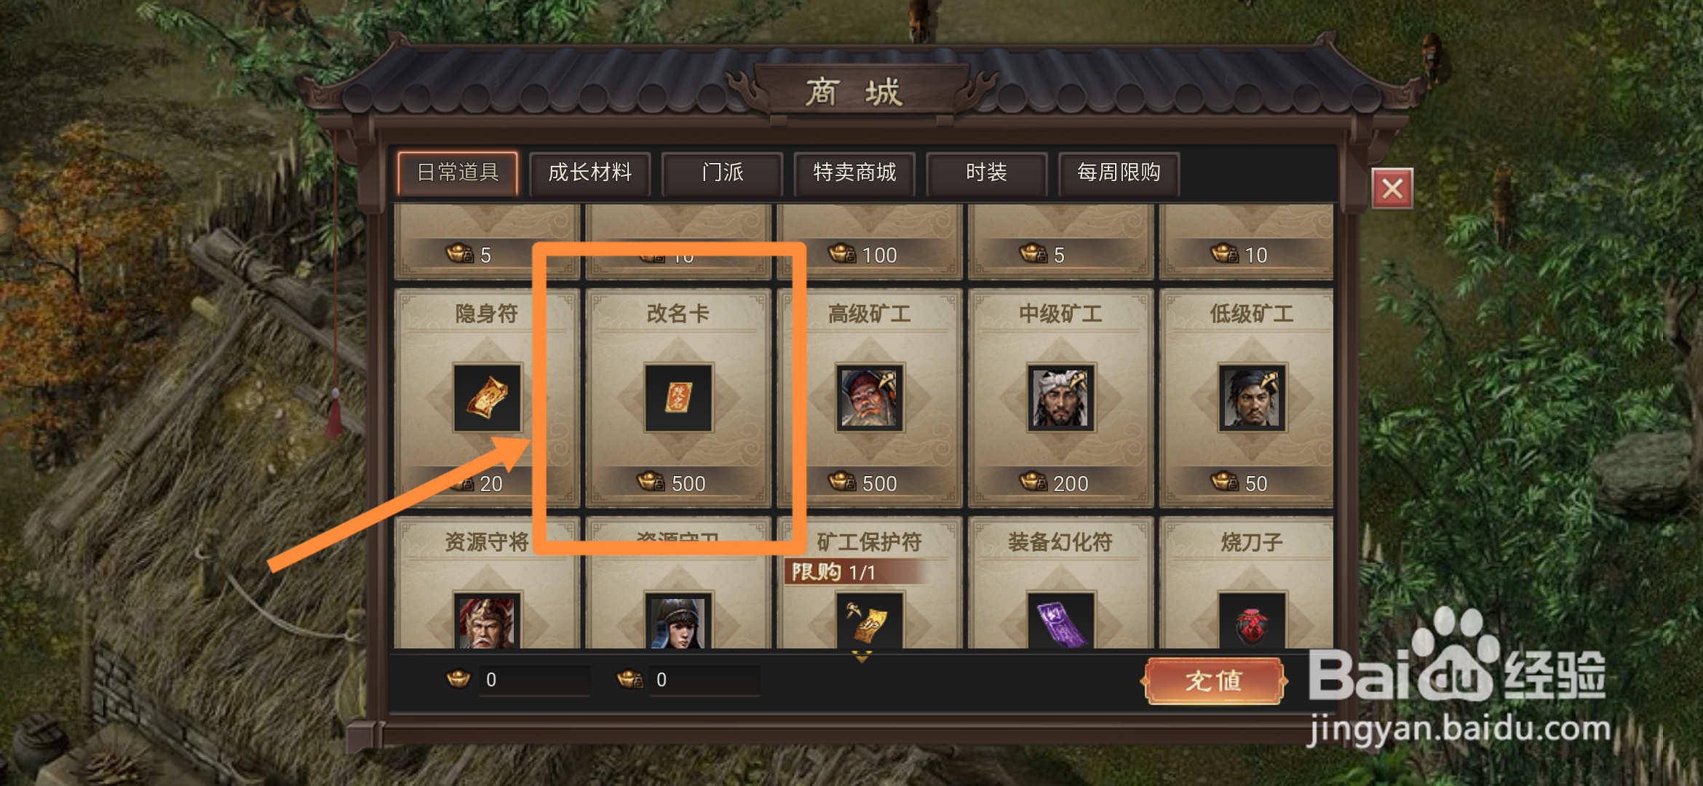Open the 每周限购 tab
1703x786 pixels.
(1119, 173)
